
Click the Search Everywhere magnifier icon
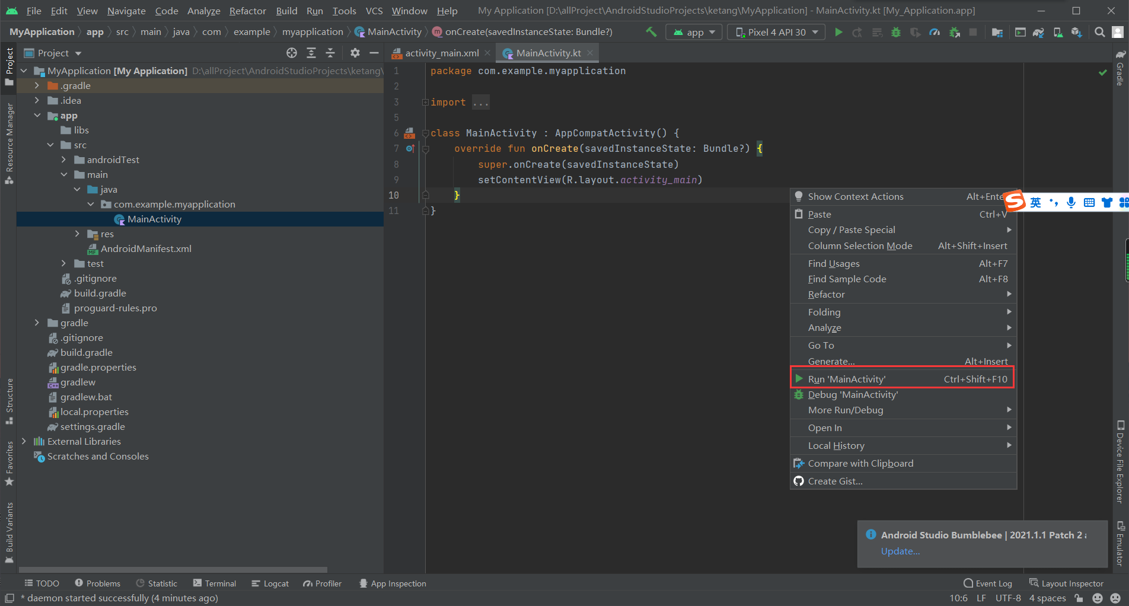pos(1099,32)
